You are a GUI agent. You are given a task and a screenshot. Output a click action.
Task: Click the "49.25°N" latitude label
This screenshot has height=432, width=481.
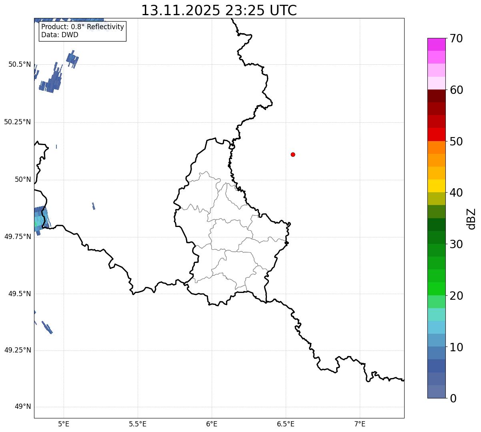(17, 350)
